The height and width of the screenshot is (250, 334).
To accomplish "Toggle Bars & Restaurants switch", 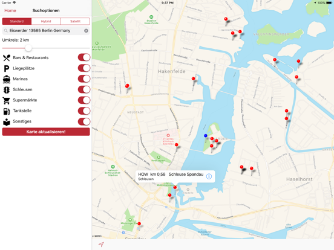I will (x=84, y=57).
